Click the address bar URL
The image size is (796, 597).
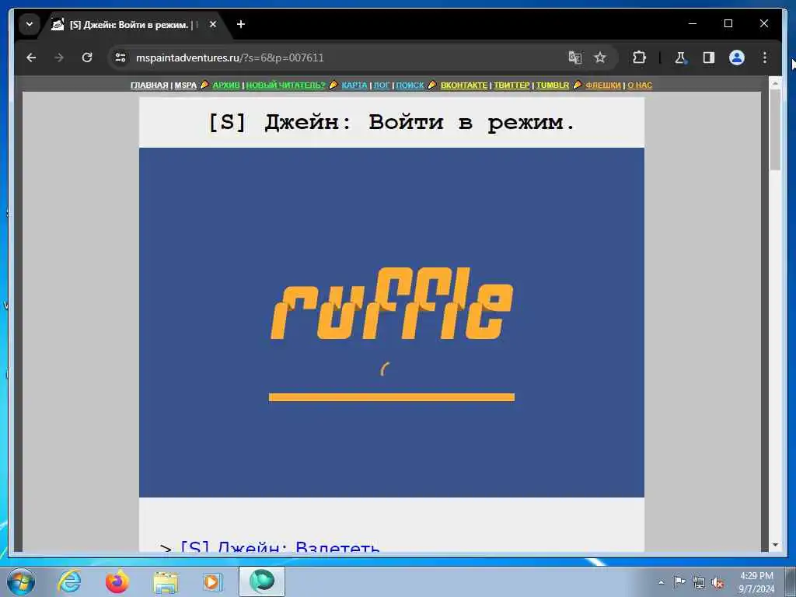[x=229, y=58]
